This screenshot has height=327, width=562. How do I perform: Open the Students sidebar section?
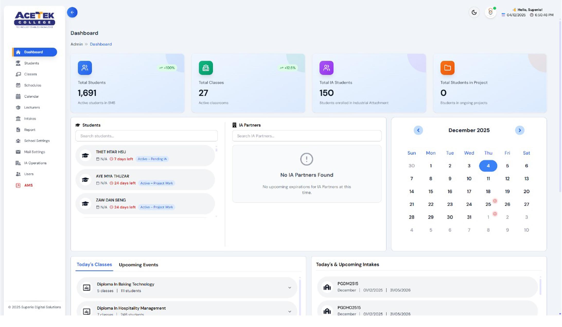pos(31,63)
